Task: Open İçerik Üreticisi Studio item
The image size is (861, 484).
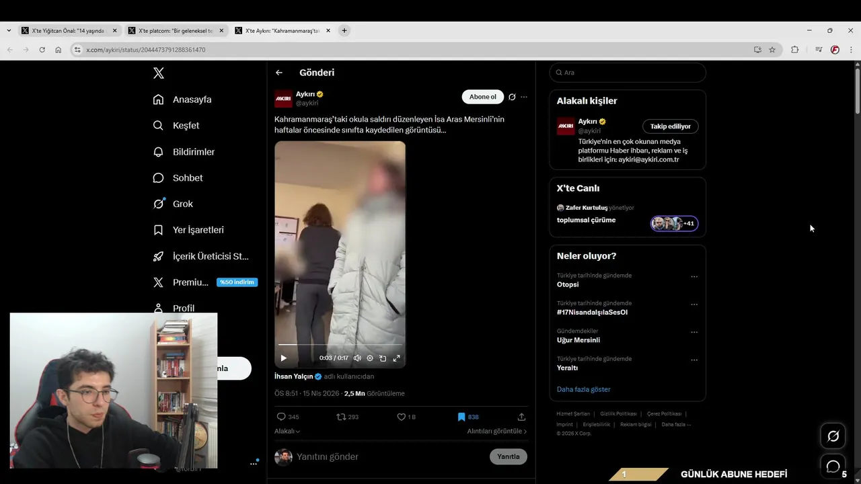Action: click(200, 256)
